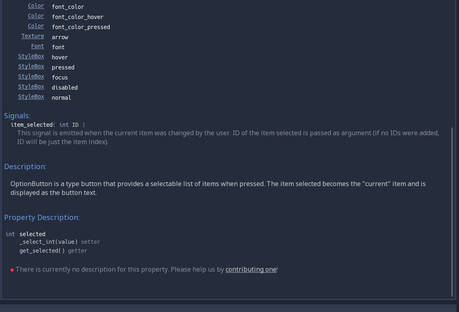459x312 pixels.
Task: Click the Property Description section header
Action: click(41, 217)
